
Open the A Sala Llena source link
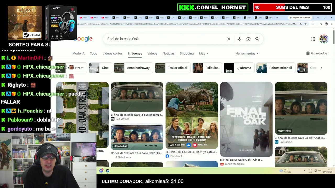point(123,157)
